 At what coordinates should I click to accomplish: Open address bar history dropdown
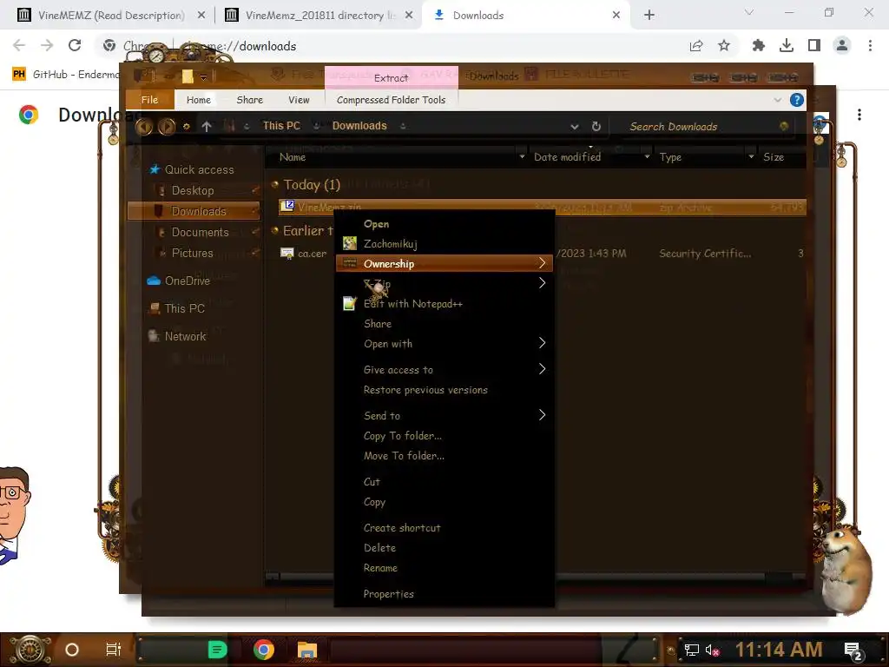[x=575, y=127]
